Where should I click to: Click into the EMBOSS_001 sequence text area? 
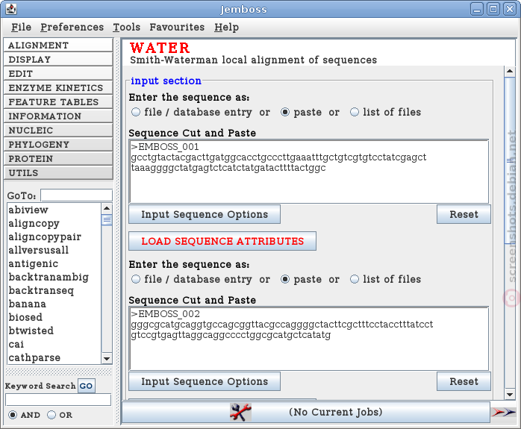click(309, 172)
